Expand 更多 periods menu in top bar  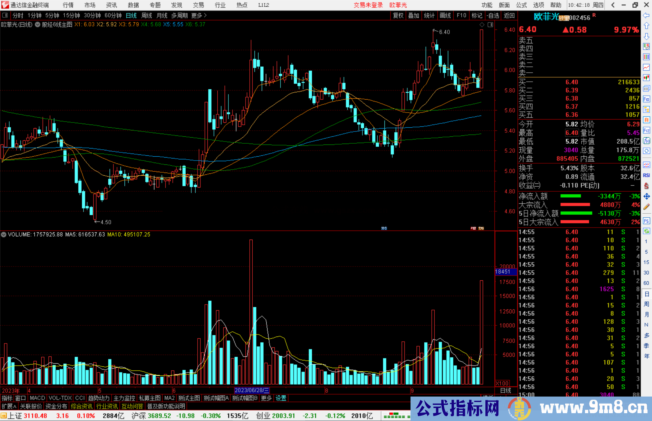click(x=199, y=15)
